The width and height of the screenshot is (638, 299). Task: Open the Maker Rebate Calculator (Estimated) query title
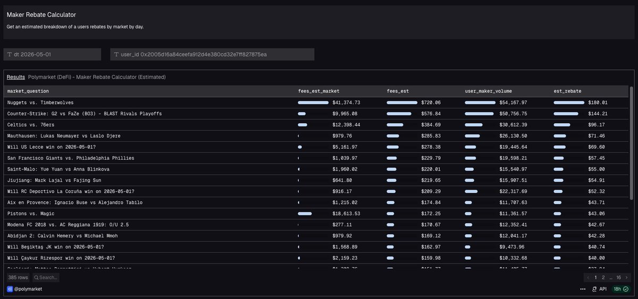(97, 77)
